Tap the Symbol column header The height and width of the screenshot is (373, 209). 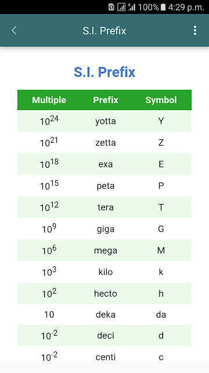pos(161,100)
